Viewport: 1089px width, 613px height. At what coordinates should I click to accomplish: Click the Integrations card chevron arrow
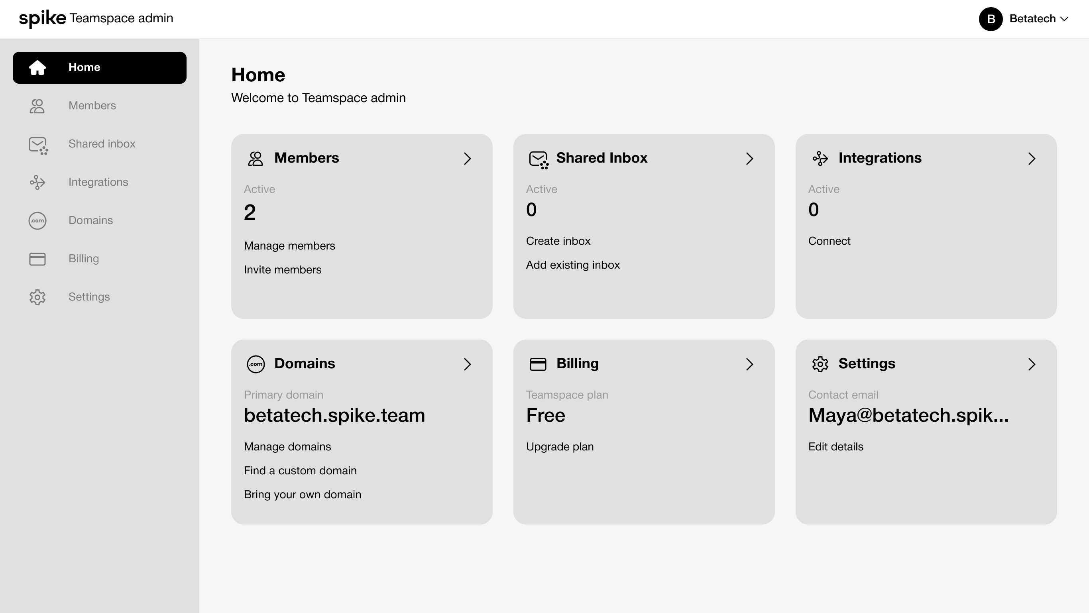[x=1032, y=159]
